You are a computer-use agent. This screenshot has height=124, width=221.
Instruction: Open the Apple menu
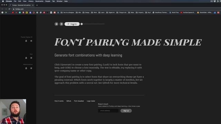point(3,1)
